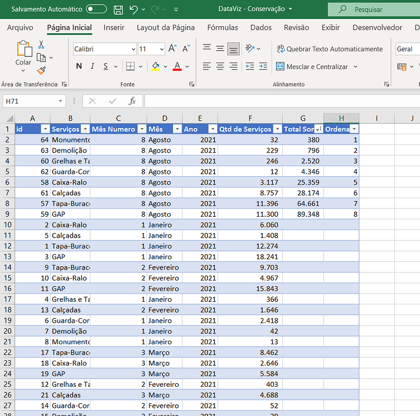Apply bold (N) formatting

(79, 66)
